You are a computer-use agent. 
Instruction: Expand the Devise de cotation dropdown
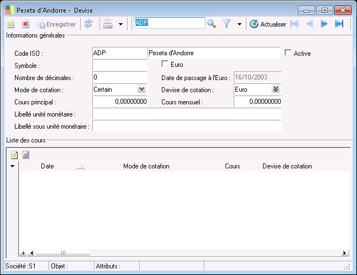point(276,89)
